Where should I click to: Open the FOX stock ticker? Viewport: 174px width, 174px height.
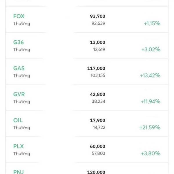(19, 16)
